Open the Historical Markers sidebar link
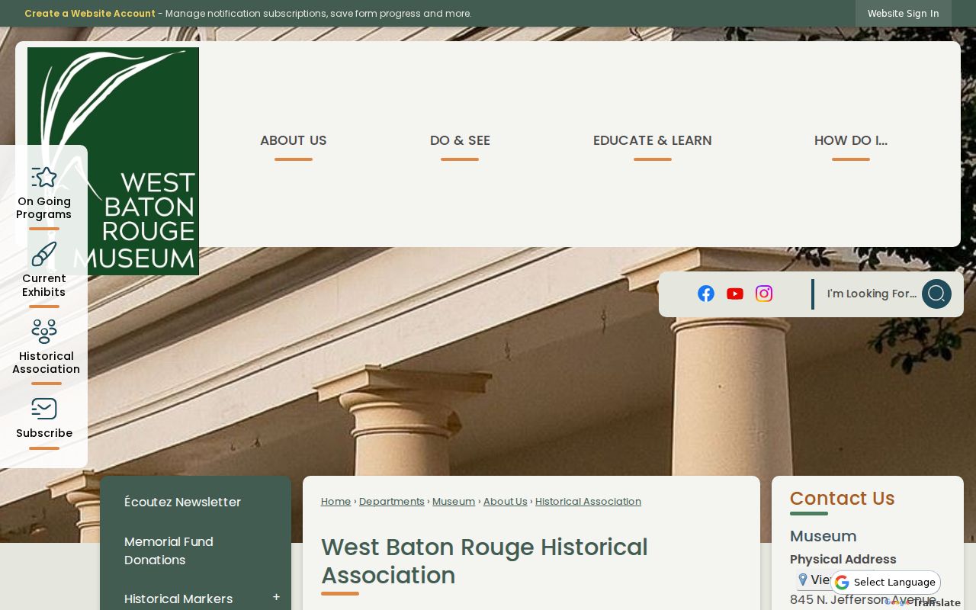The height and width of the screenshot is (610, 976). (x=178, y=599)
